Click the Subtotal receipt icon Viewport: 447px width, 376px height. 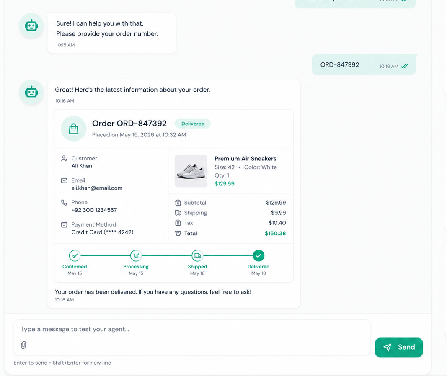[178, 203]
